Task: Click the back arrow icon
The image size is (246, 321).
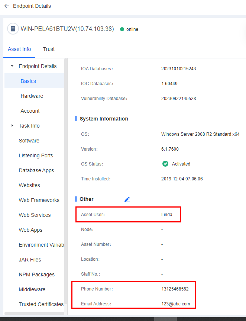Action: click(6, 6)
